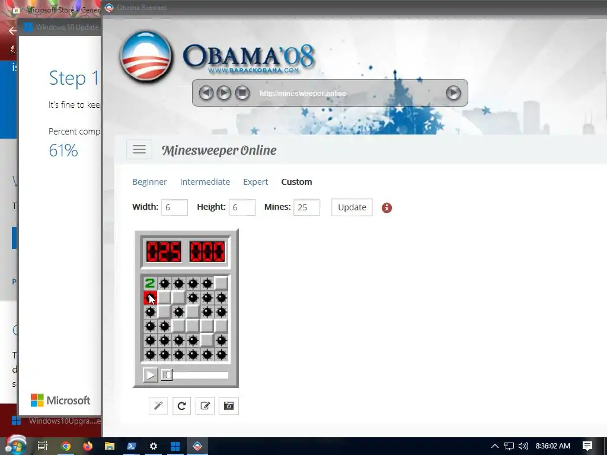This screenshot has height=455, width=607.
Task: Restart the game with the circular arrow icon
Action: point(181,406)
